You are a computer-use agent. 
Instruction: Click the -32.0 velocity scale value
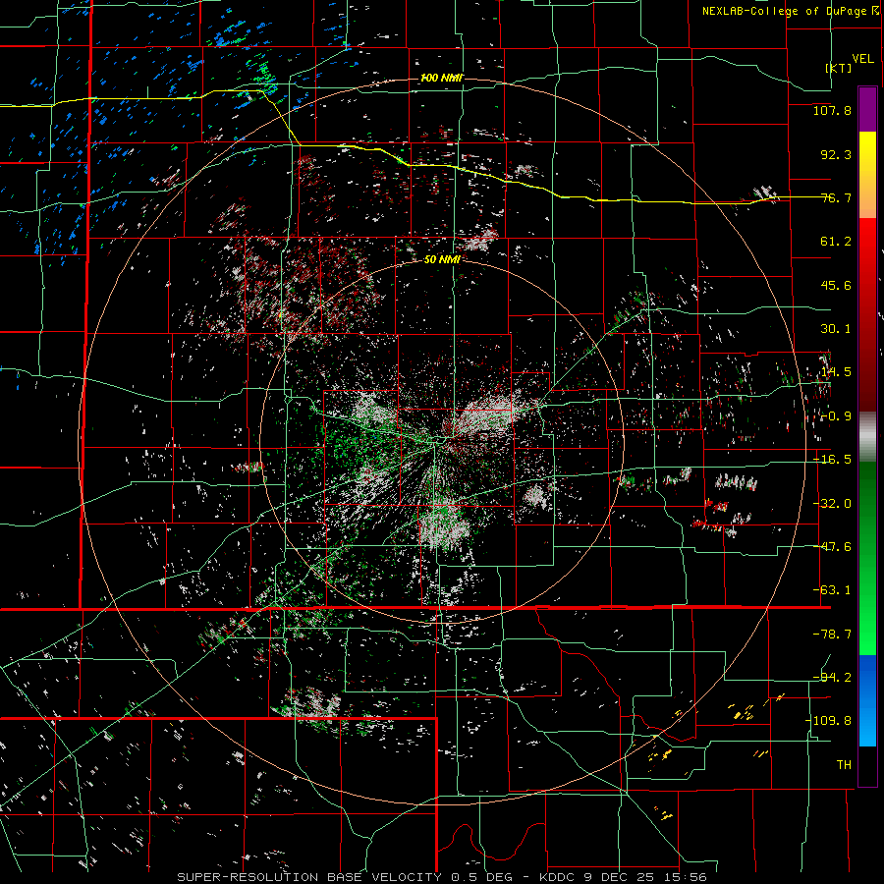point(832,504)
